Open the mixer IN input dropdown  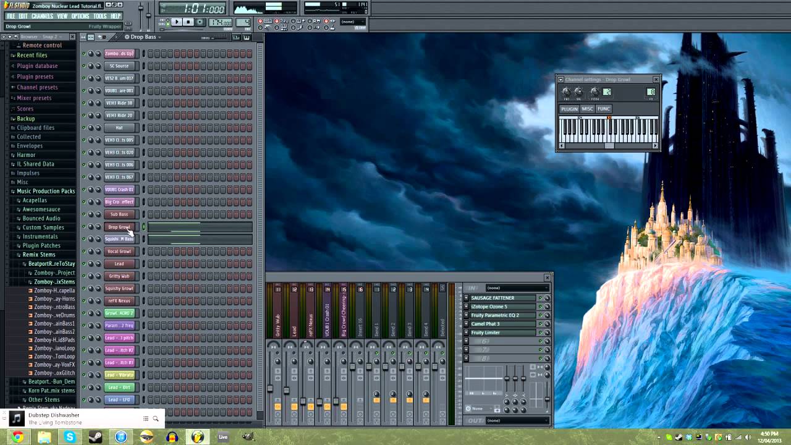pyautogui.click(x=517, y=288)
